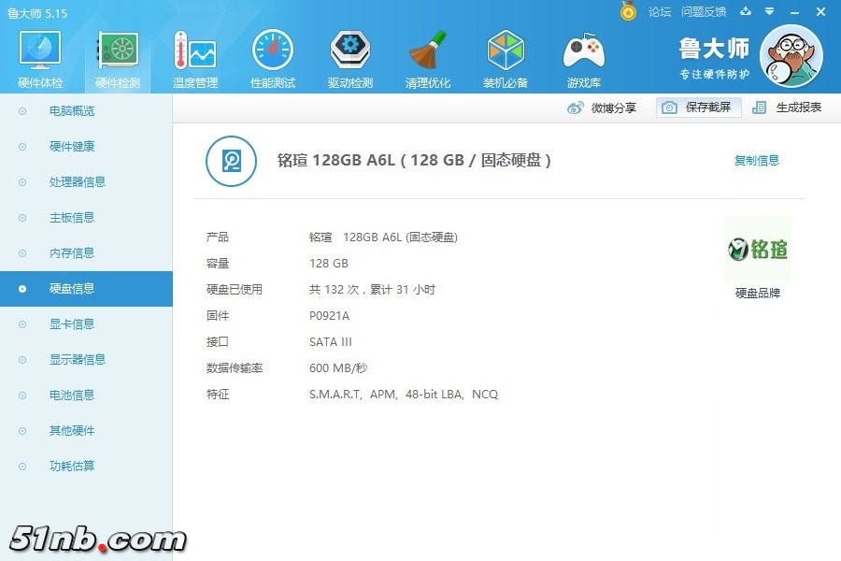Click the download tray icon in title bar

tap(746, 11)
